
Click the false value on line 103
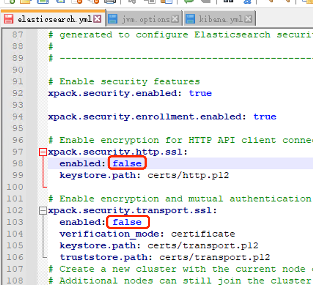tap(127, 222)
